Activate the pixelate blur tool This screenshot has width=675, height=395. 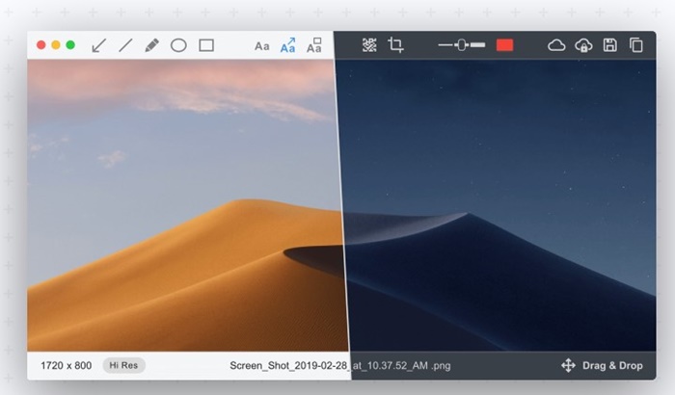[x=369, y=45]
